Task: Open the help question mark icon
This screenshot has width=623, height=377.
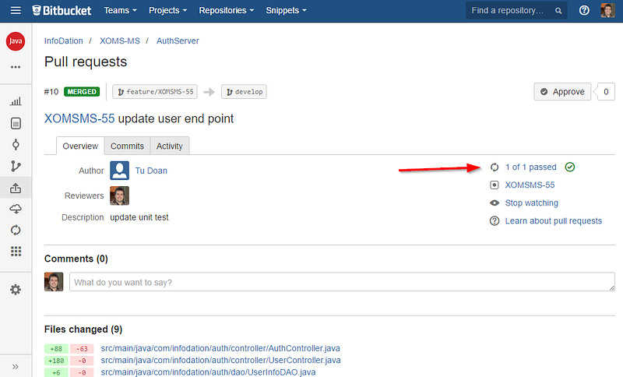Action: click(584, 10)
